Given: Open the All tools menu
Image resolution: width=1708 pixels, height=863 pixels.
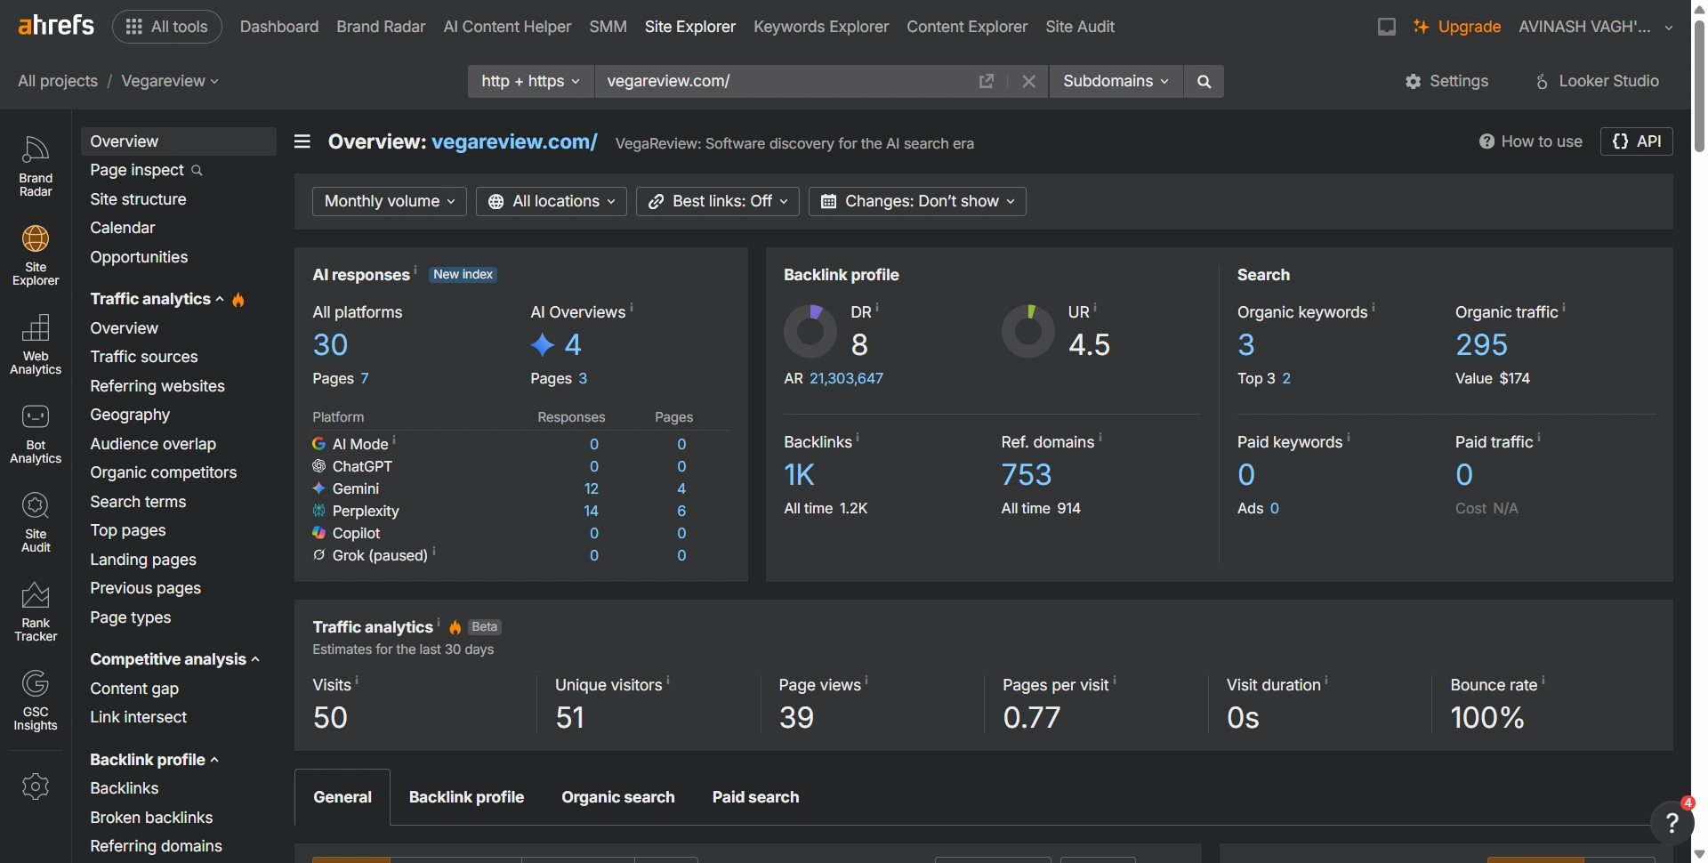Looking at the screenshot, I should (167, 27).
